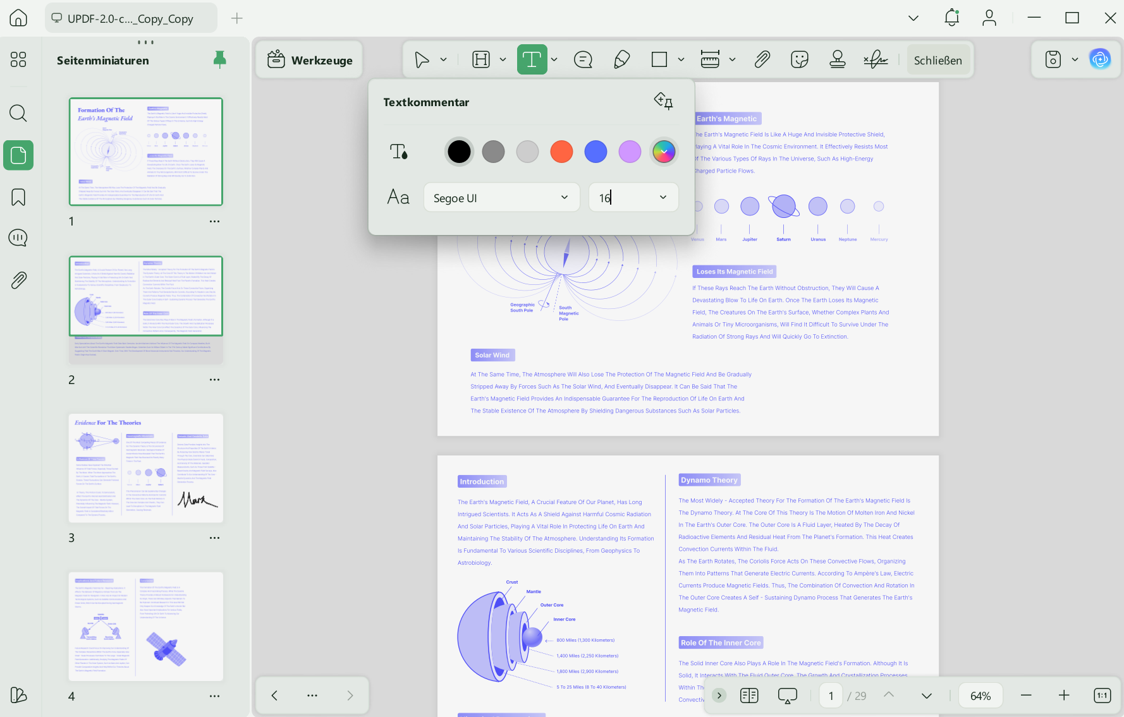Choose the blue color swatch
The width and height of the screenshot is (1124, 717).
click(596, 152)
